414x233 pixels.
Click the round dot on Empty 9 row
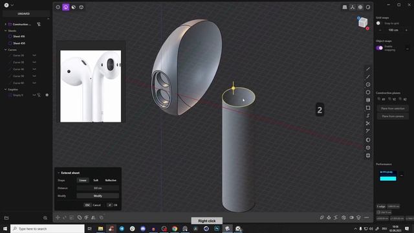click(x=47, y=95)
